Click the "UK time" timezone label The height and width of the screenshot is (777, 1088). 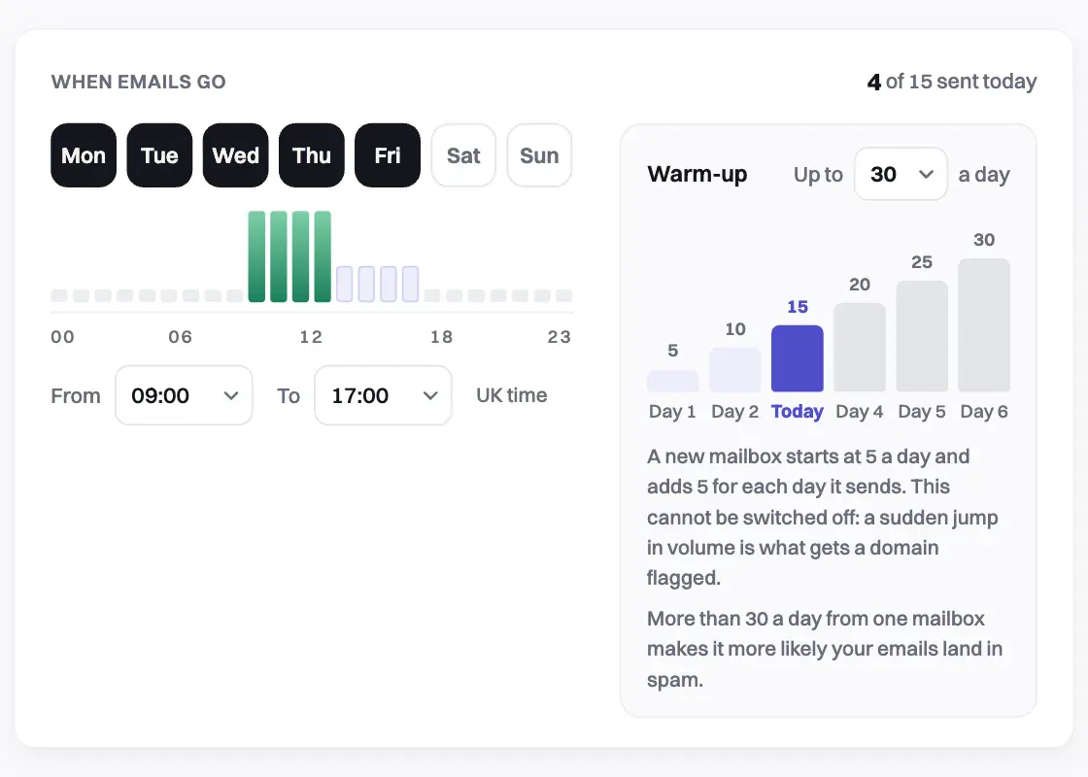coord(512,395)
